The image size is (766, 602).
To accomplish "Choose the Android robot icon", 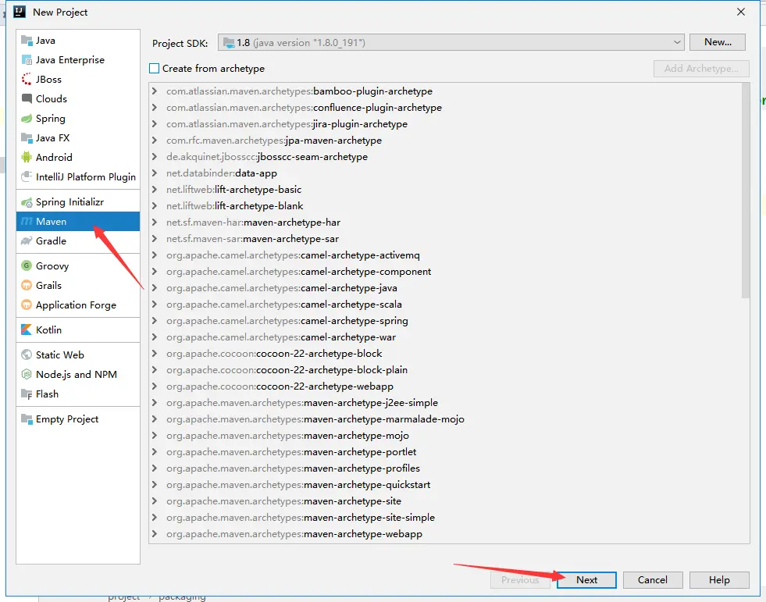I will point(27,158).
